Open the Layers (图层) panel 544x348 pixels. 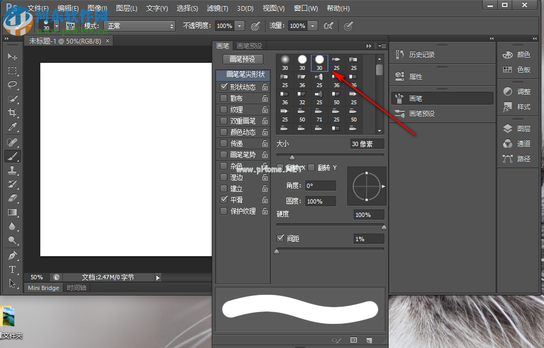523,129
